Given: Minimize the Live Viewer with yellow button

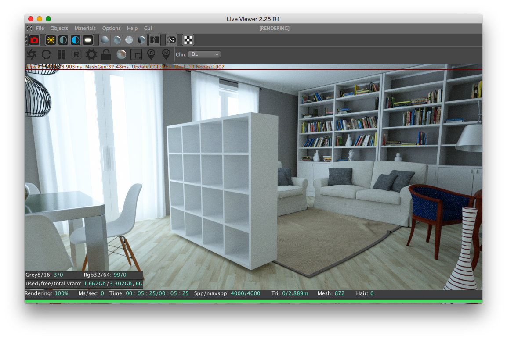Looking at the screenshot, I should 40,19.
